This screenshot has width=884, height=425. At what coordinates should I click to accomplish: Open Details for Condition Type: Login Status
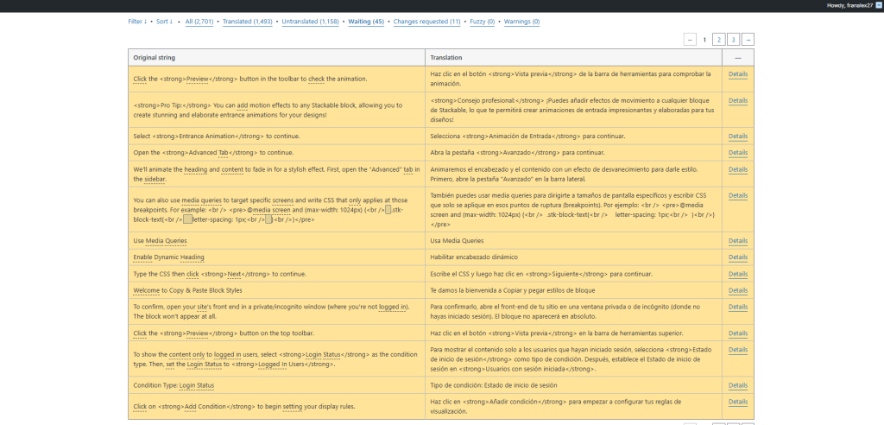click(x=737, y=385)
